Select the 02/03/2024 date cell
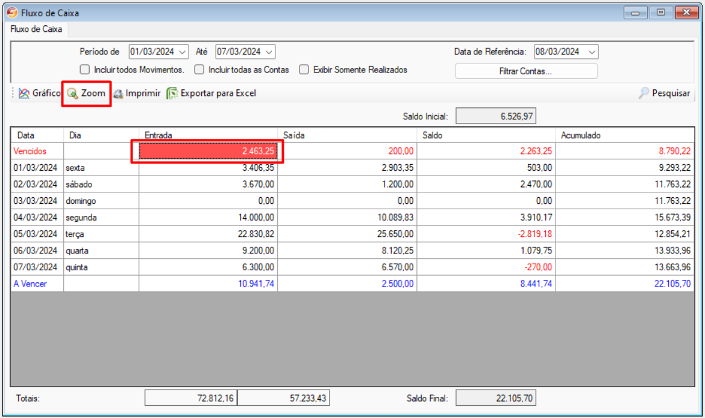 (x=37, y=185)
